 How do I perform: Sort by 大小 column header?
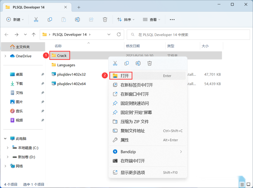(205, 46)
